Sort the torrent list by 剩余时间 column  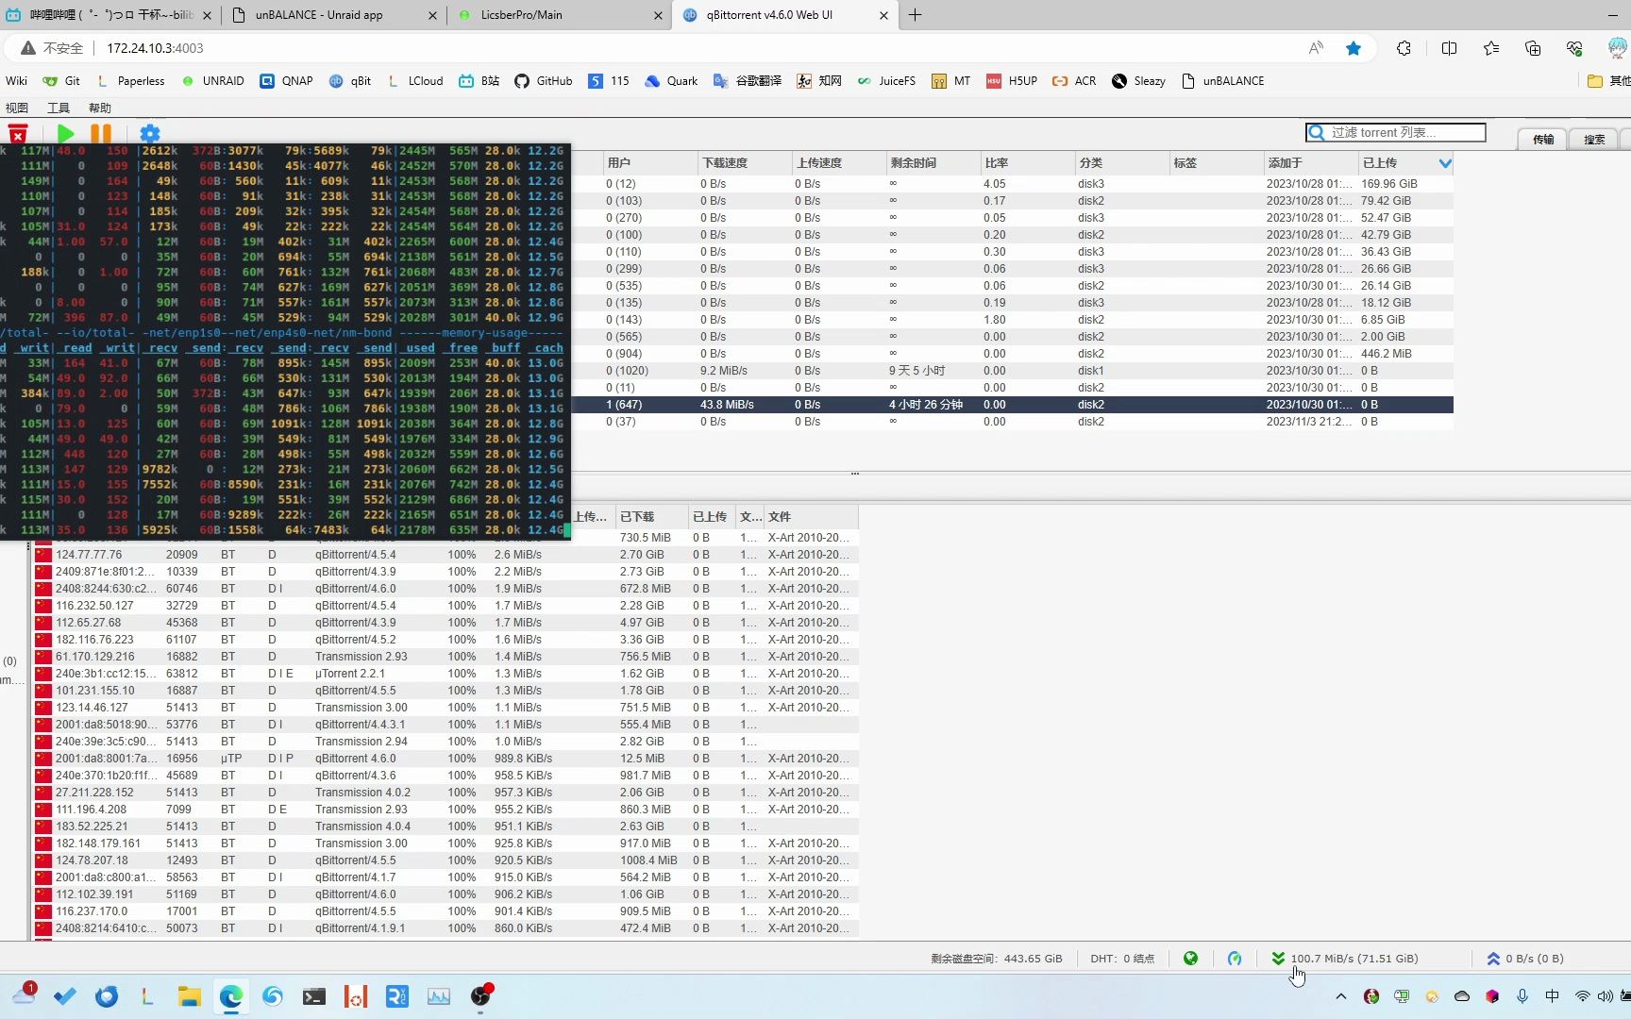(933, 163)
